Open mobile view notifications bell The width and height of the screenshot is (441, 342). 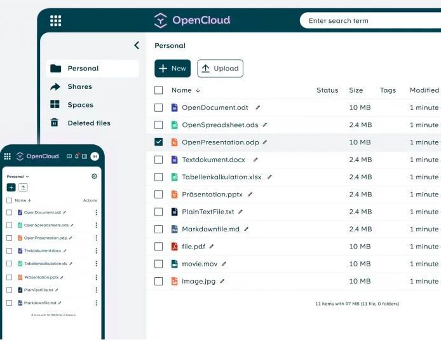click(x=77, y=156)
